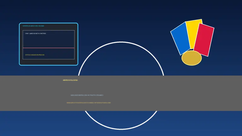Click the STATUS CHEQUEO EN PROCESO text

coord(35,55)
